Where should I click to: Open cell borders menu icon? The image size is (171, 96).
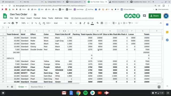coord(102,23)
